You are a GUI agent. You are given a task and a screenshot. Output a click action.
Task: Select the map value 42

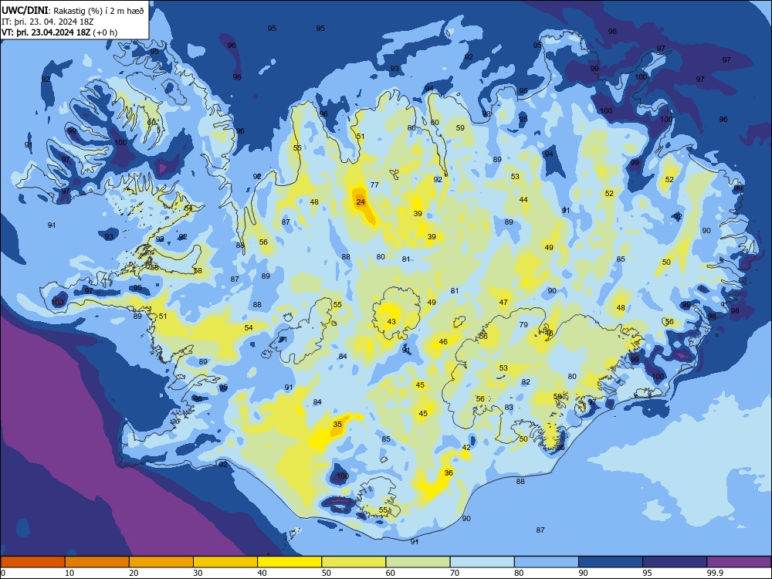point(466,448)
